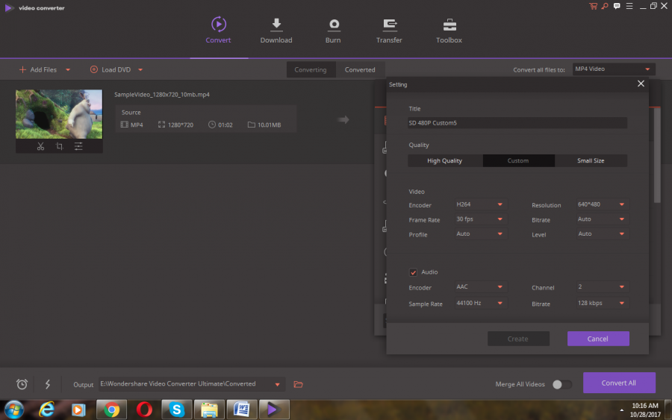Open the shopping cart icon in title bar
Image resolution: width=672 pixels, height=420 pixels.
(x=593, y=6)
